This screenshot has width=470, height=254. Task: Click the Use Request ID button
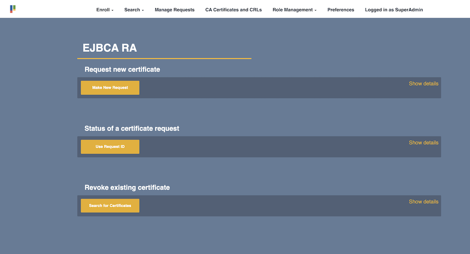[x=110, y=147]
